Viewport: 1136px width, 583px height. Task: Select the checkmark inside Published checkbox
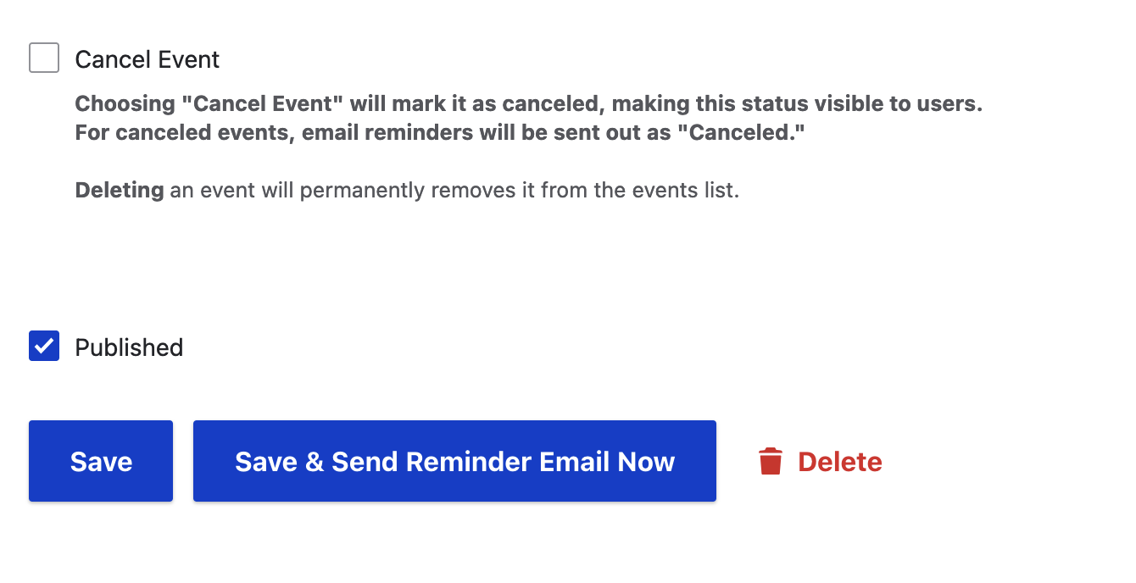click(43, 346)
